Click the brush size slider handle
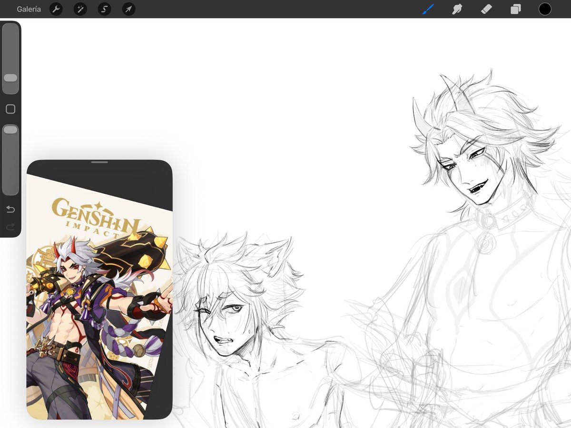 [10, 78]
